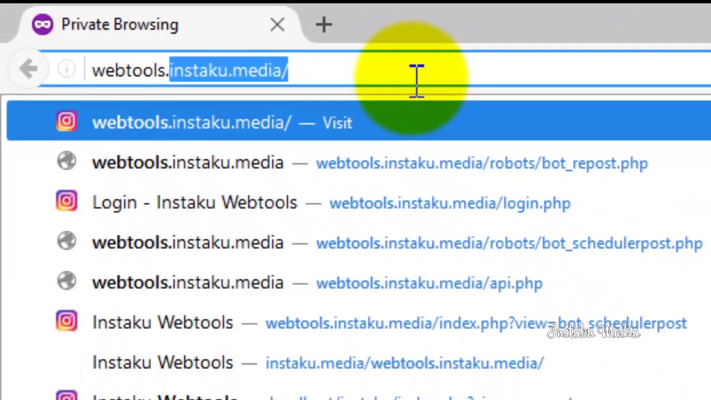This screenshot has width=711, height=400.
Task: Go back with the back arrow
Action: click(x=28, y=69)
